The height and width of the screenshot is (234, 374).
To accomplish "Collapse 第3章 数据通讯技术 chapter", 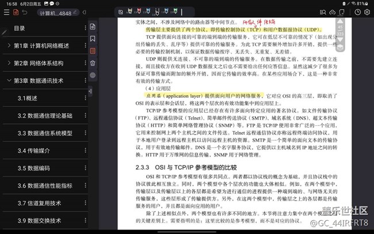I will (9, 80).
